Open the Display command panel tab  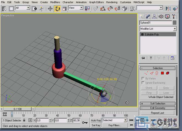click(x=167, y=16)
